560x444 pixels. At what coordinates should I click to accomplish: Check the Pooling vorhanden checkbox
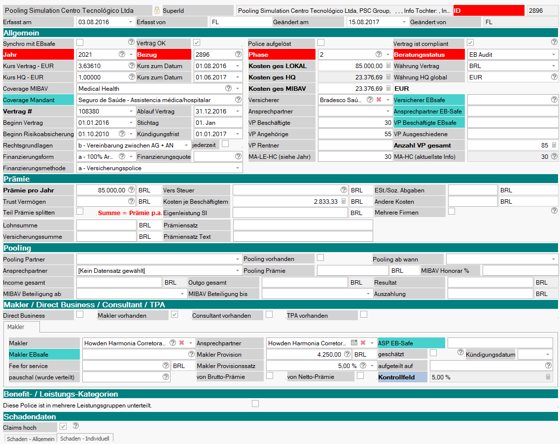pyautogui.click(x=321, y=258)
